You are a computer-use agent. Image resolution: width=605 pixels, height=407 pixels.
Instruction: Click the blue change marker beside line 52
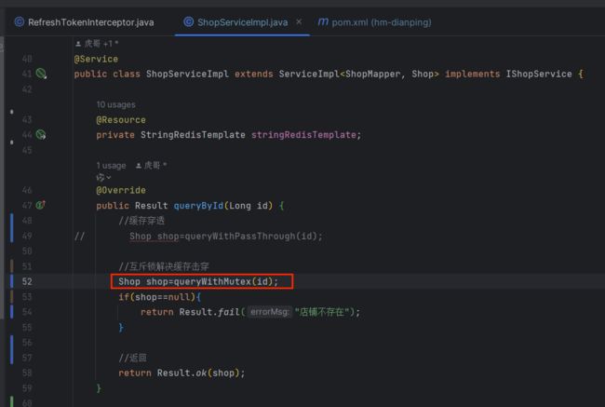tap(12, 281)
